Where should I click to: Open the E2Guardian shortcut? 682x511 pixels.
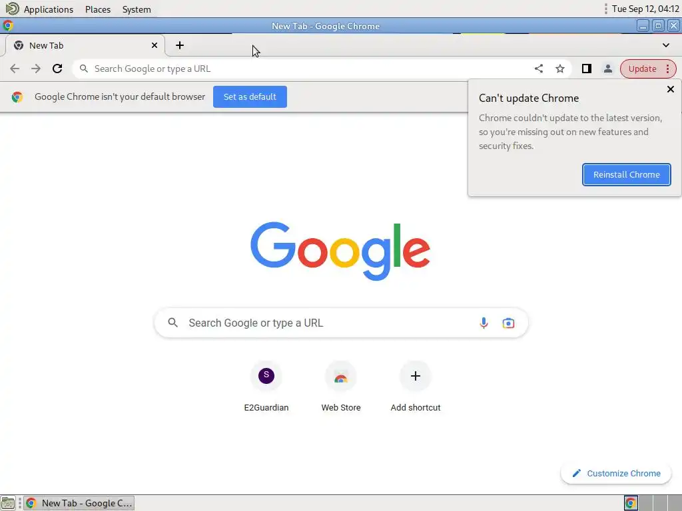pos(266,387)
